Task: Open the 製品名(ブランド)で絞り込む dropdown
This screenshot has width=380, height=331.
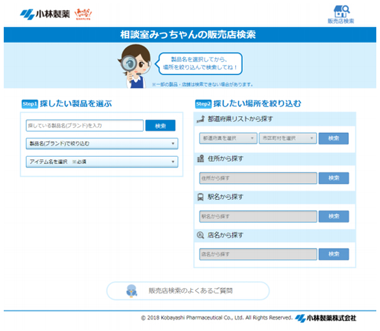Action: coord(102,144)
